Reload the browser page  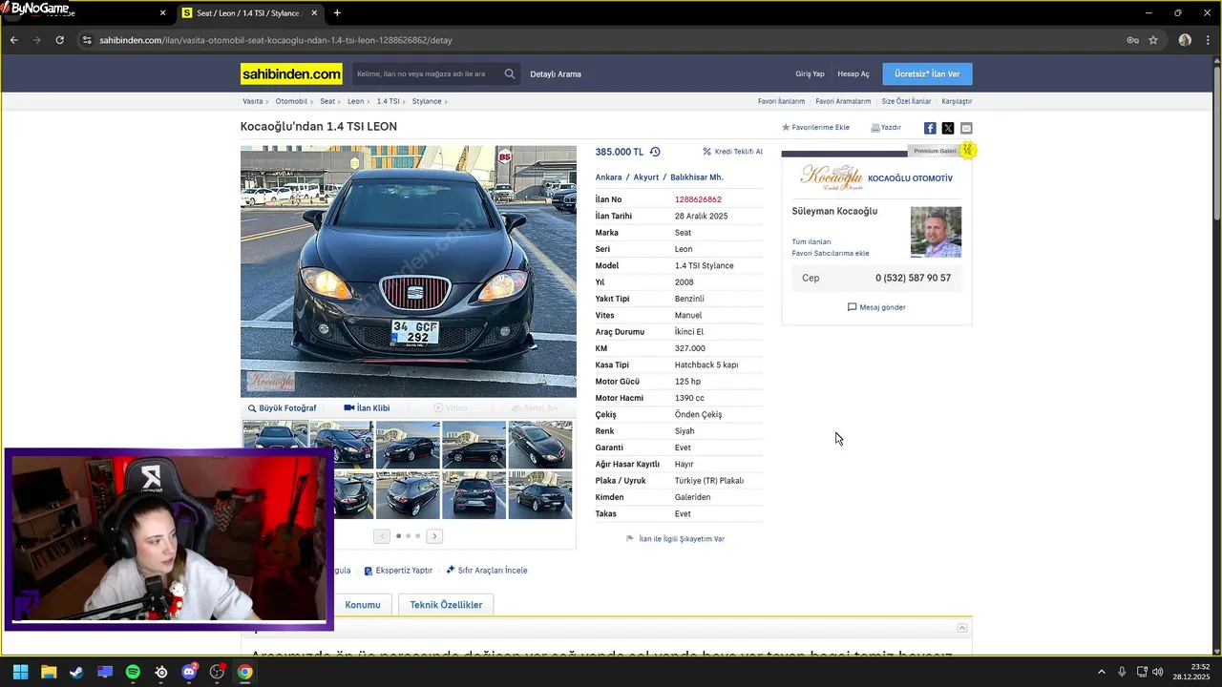[x=59, y=40]
